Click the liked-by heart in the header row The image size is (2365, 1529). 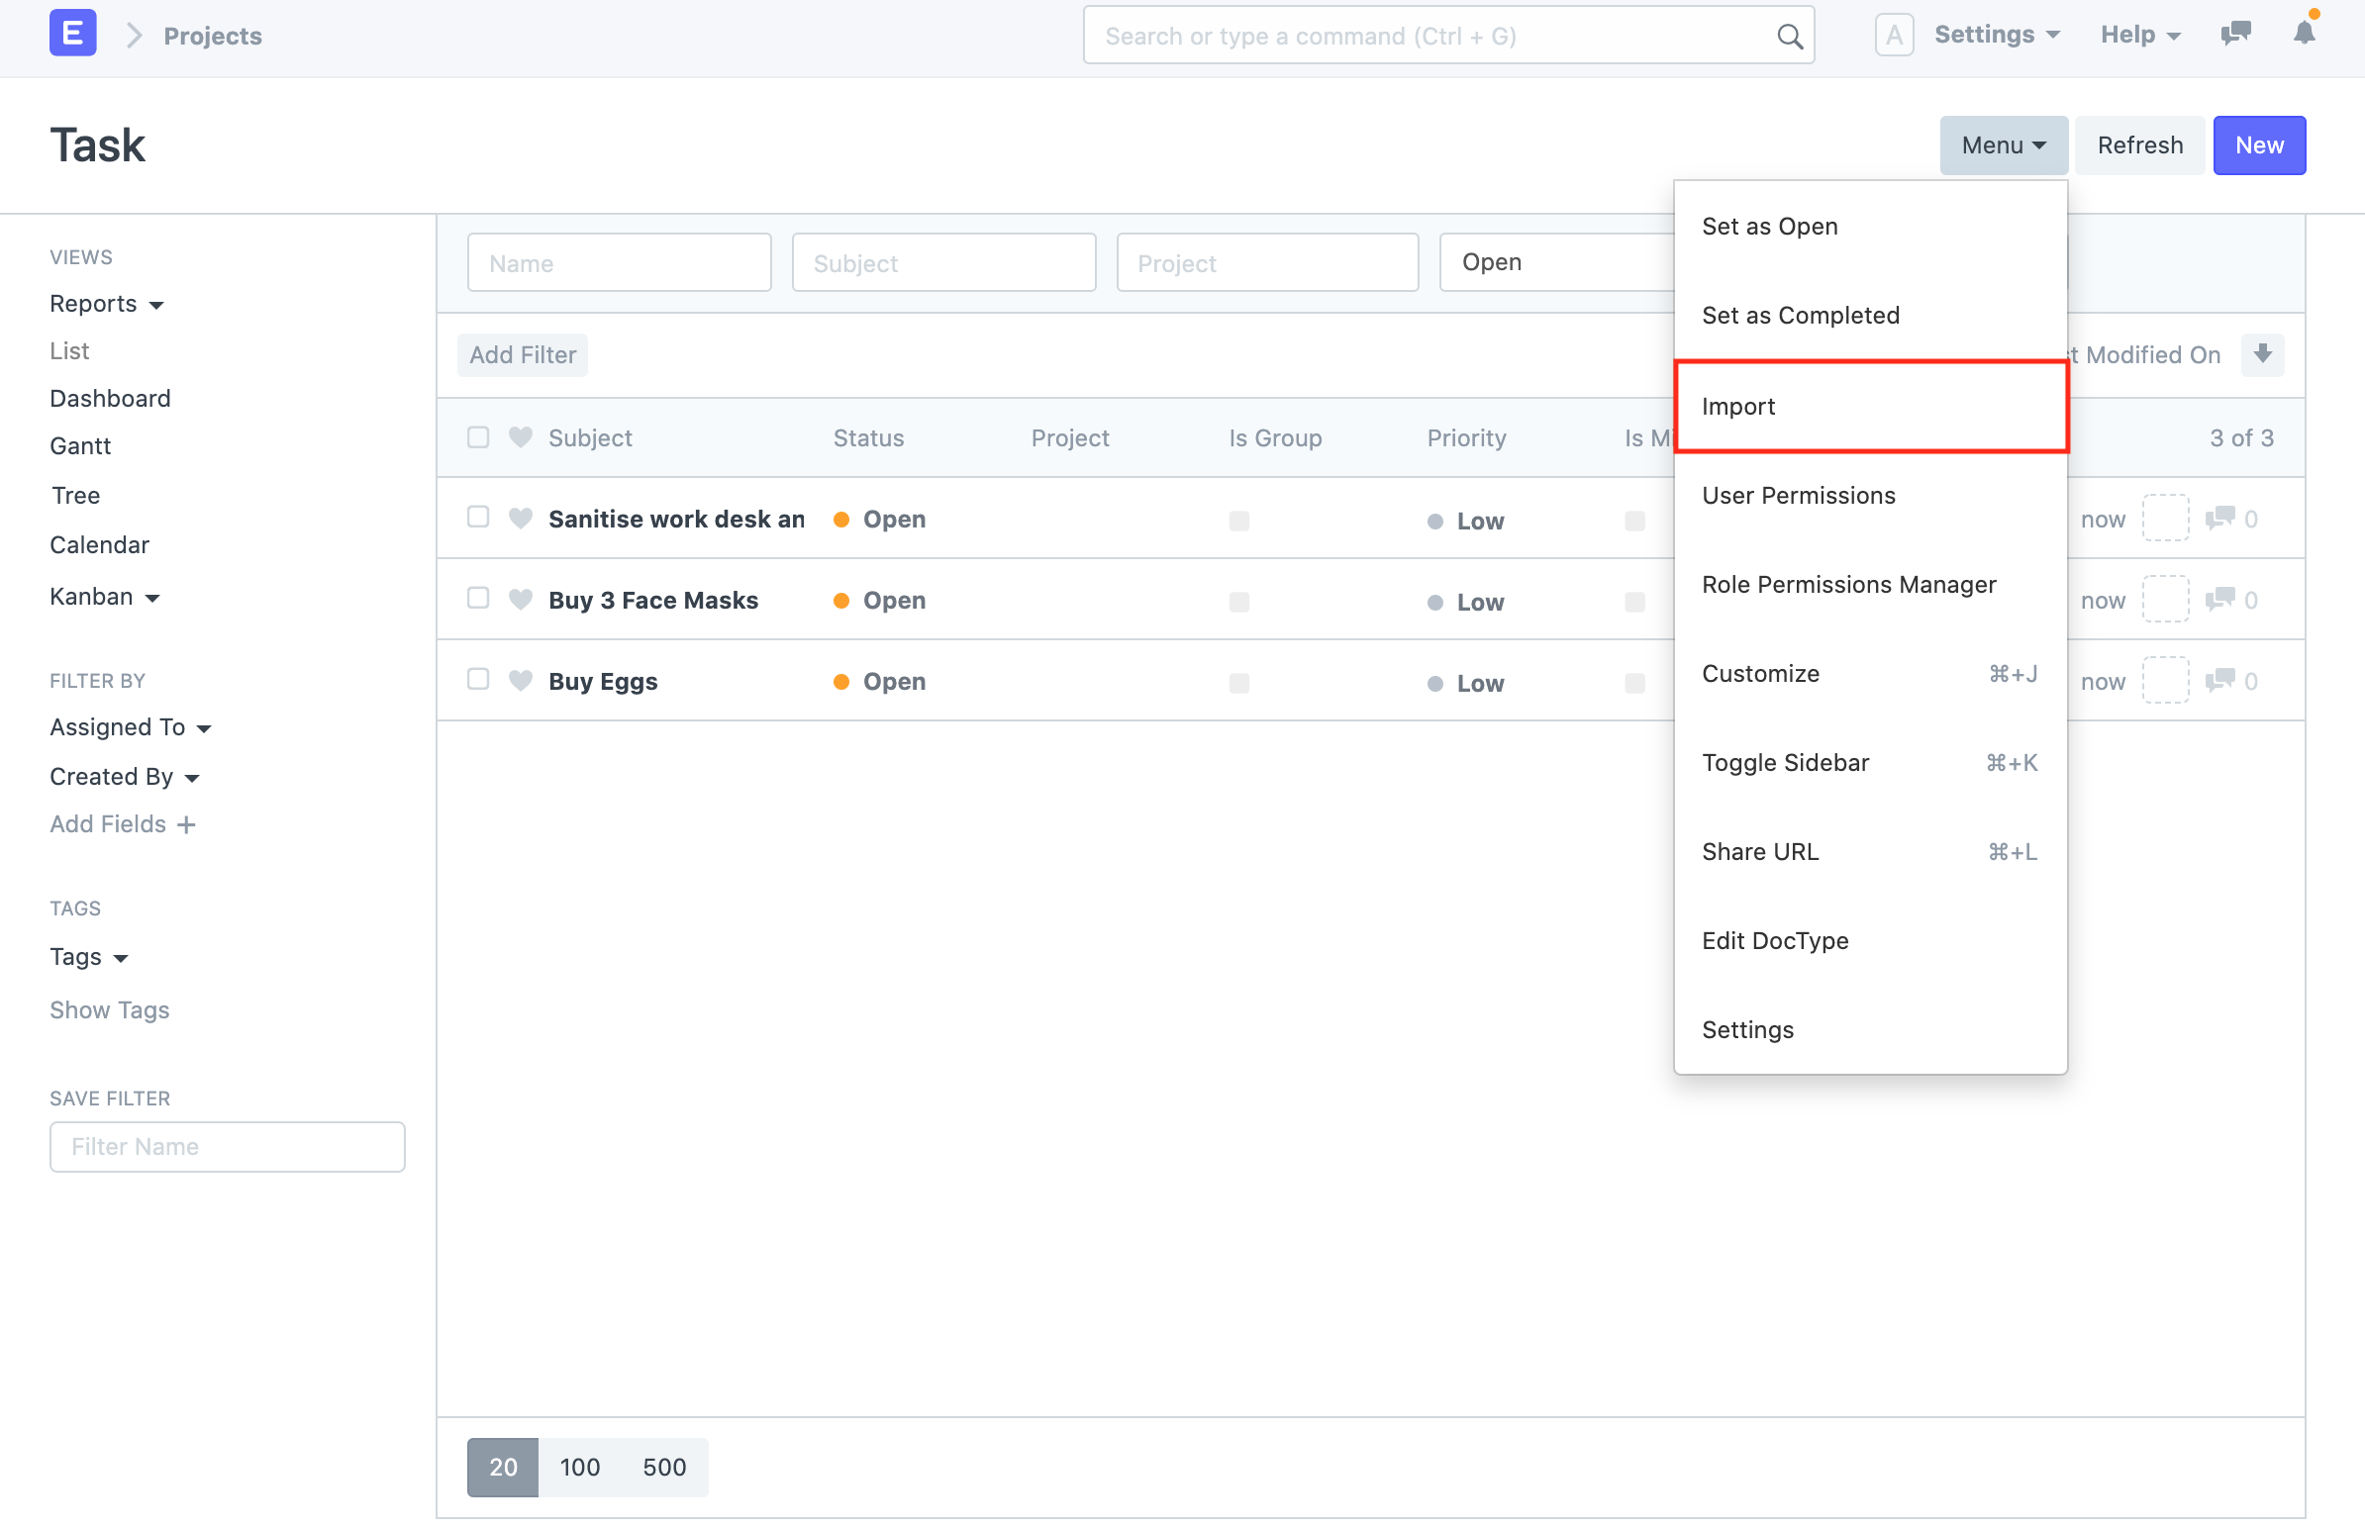521,436
